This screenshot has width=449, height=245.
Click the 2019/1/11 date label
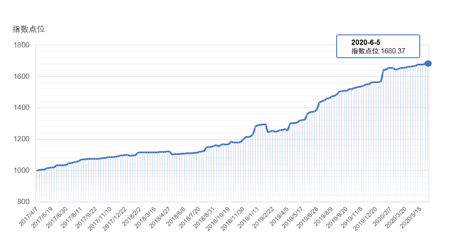(x=248, y=217)
